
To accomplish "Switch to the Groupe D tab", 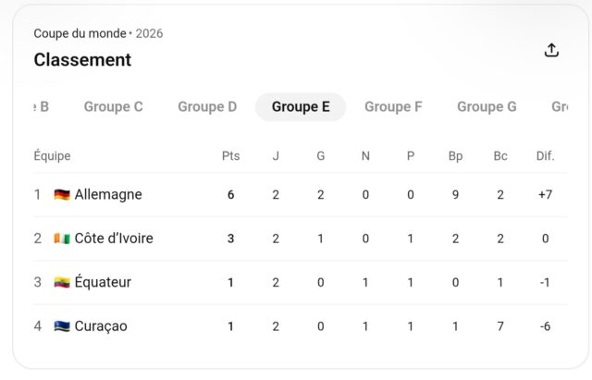I will point(207,107).
